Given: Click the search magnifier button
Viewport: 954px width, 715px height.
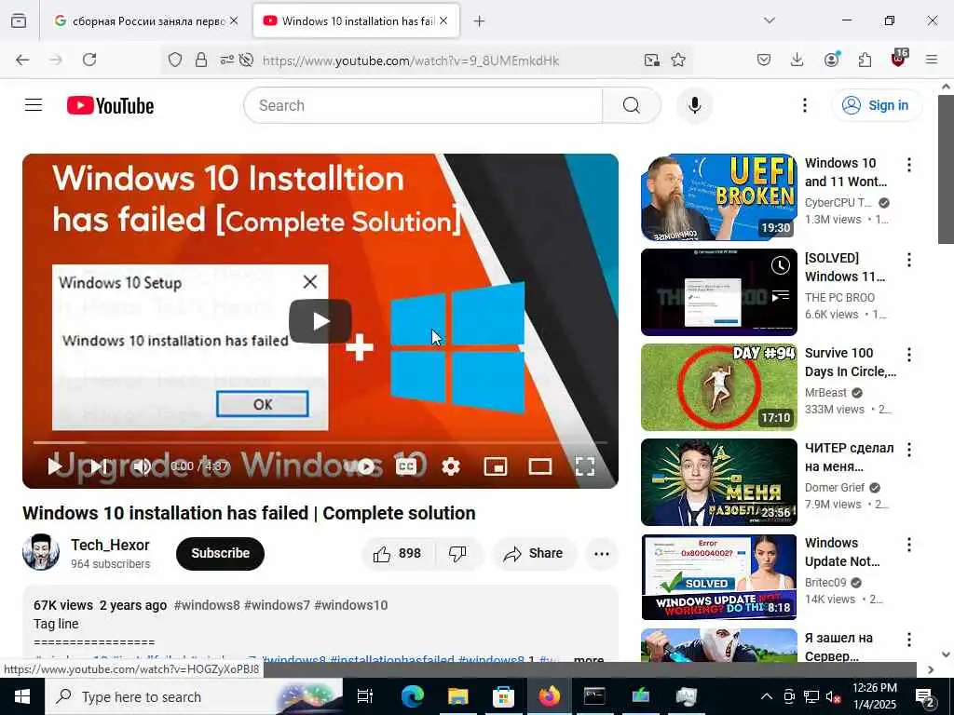Looking at the screenshot, I should [x=632, y=105].
